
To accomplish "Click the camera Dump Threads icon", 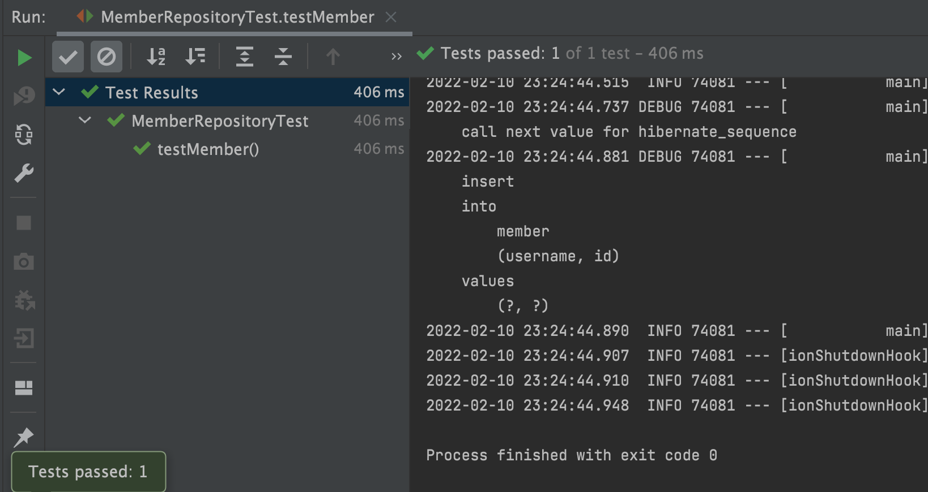I will click(x=24, y=262).
